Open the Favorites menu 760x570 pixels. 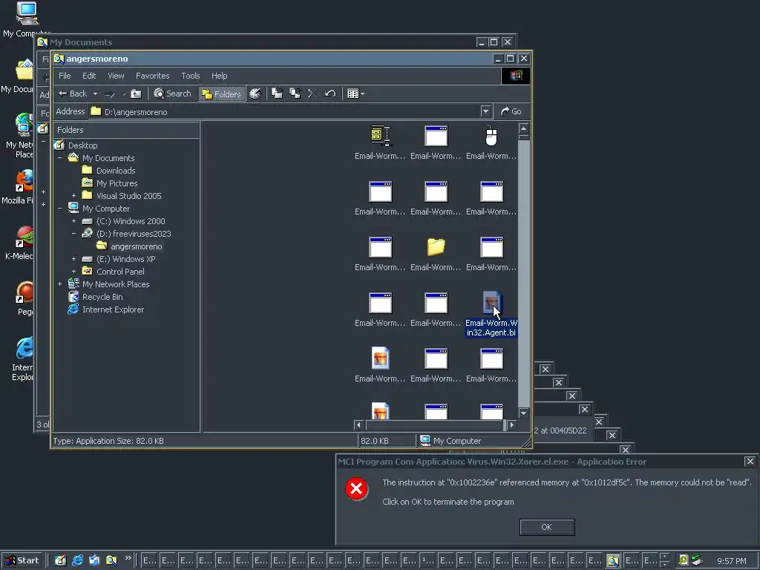click(x=153, y=76)
